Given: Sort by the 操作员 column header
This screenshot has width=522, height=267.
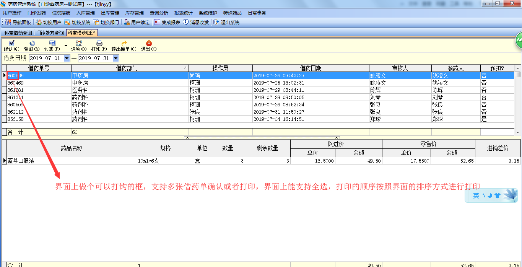Looking at the screenshot, I should coord(221,68).
